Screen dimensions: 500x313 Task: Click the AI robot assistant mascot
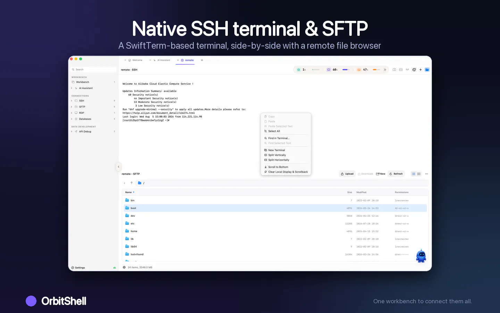(x=421, y=256)
